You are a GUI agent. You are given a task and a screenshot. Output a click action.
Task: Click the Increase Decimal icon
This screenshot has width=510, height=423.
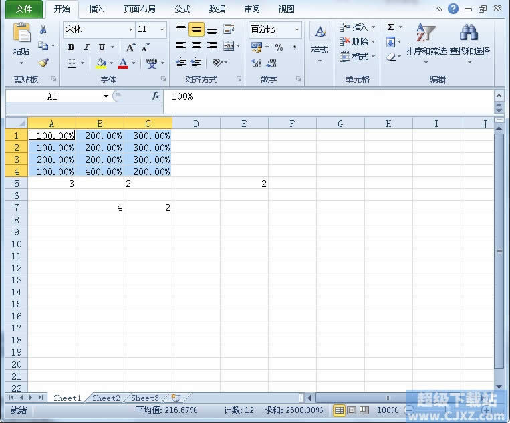257,63
